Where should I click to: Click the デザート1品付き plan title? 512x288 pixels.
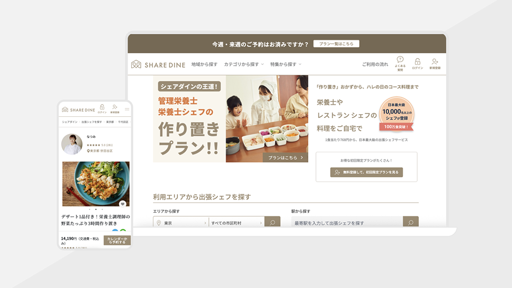coord(95,220)
